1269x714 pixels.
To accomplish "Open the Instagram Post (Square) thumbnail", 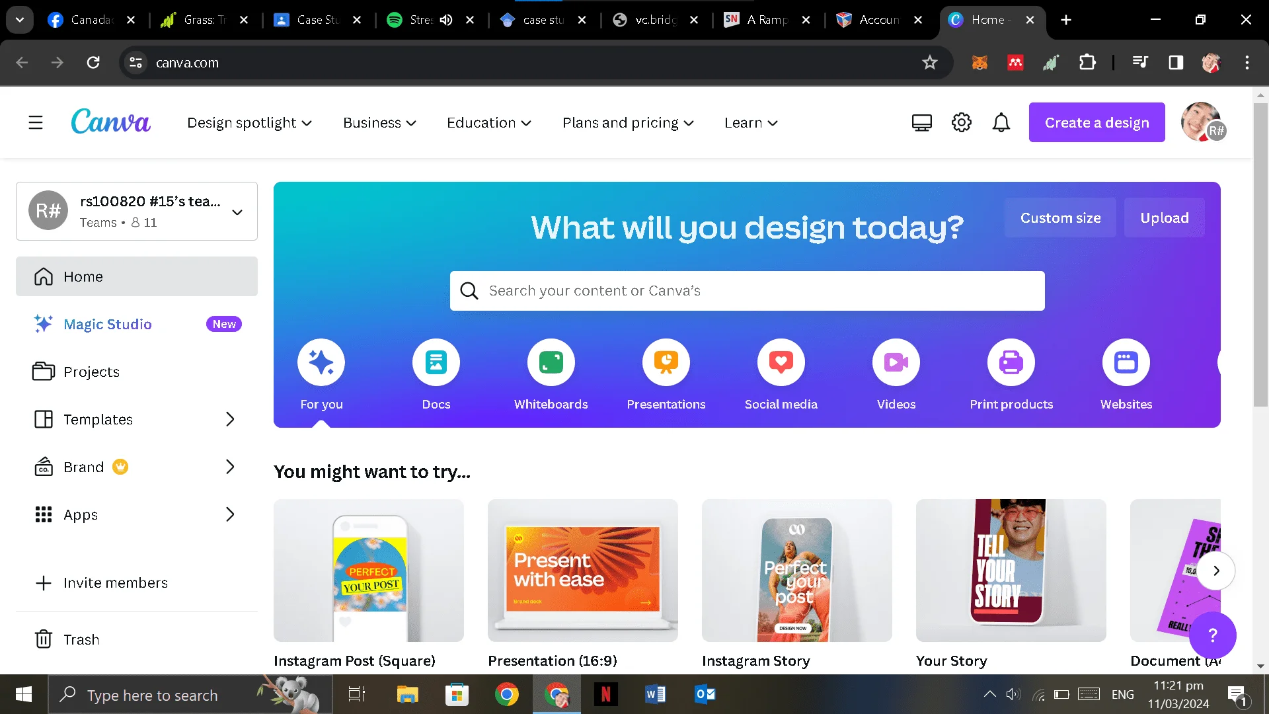I will coord(369,570).
